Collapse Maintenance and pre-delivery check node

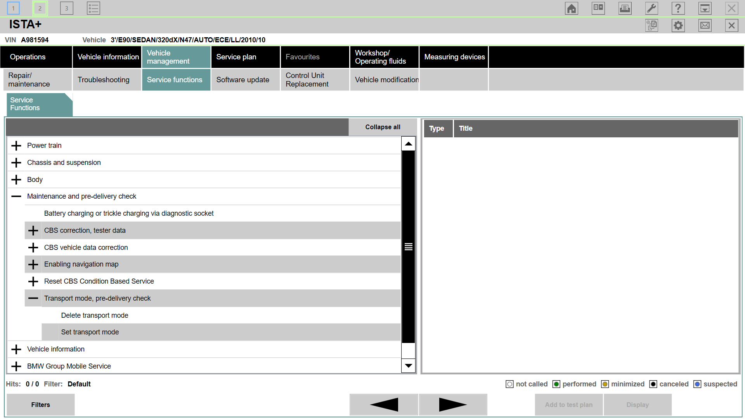tap(16, 197)
